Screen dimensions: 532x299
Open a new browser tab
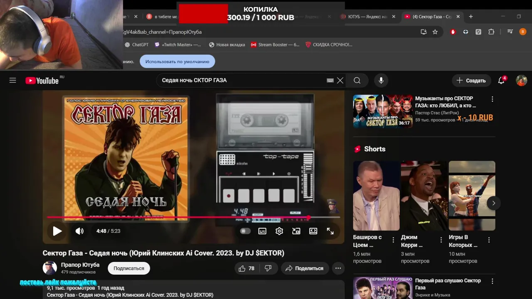point(471,17)
